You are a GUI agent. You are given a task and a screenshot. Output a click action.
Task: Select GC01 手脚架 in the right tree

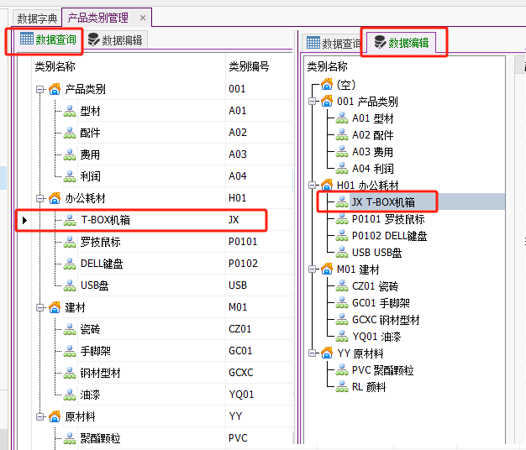[381, 303]
